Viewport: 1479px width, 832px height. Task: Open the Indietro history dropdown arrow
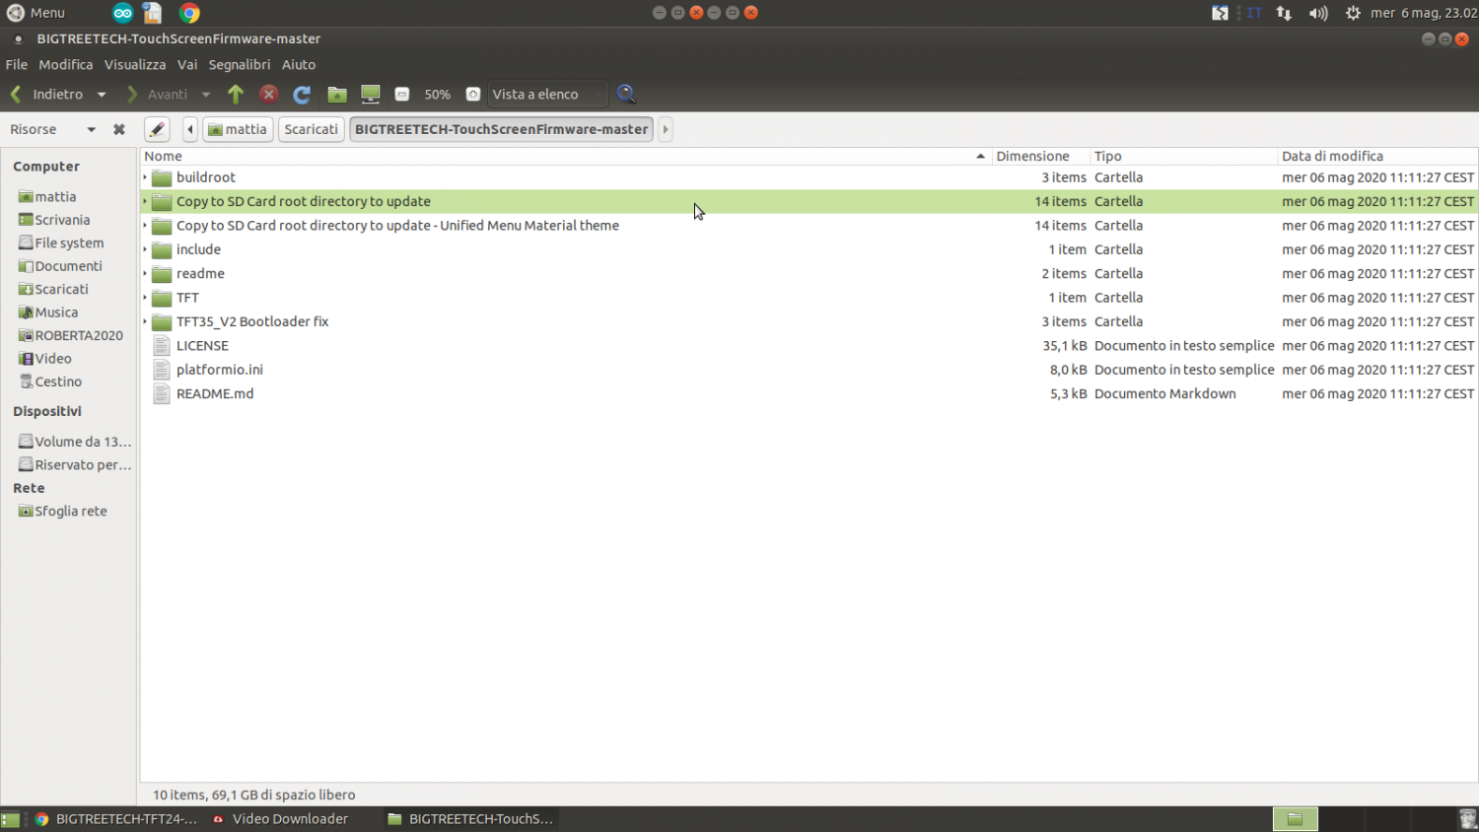[x=102, y=95]
